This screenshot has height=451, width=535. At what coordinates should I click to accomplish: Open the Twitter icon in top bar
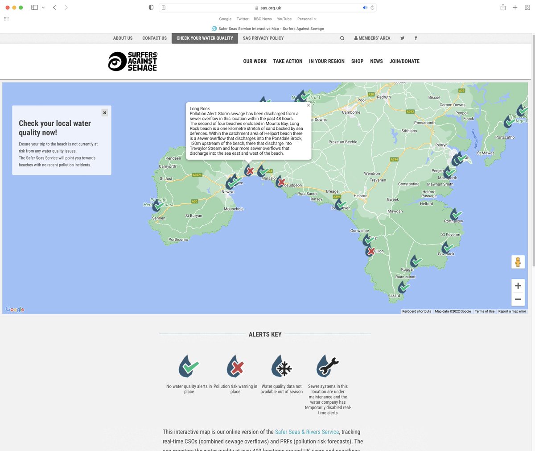click(402, 38)
